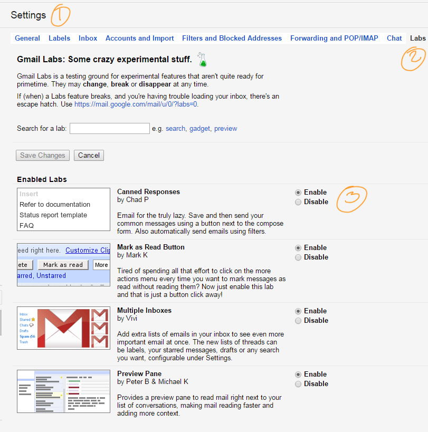Open the General settings tab

tap(27, 38)
